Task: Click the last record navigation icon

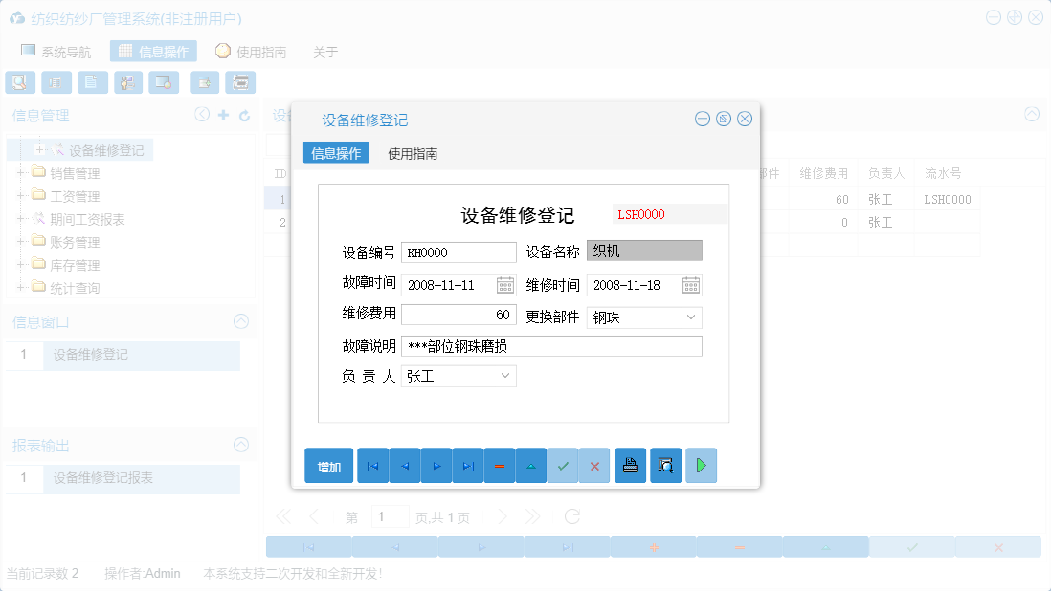Action: (467, 465)
